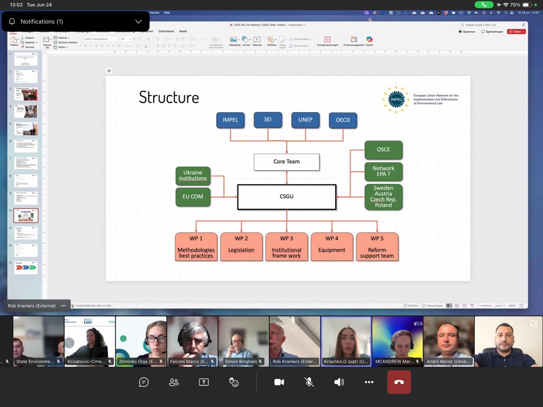Show the participants list
Viewport: 543px width, 407px height.
point(174,382)
